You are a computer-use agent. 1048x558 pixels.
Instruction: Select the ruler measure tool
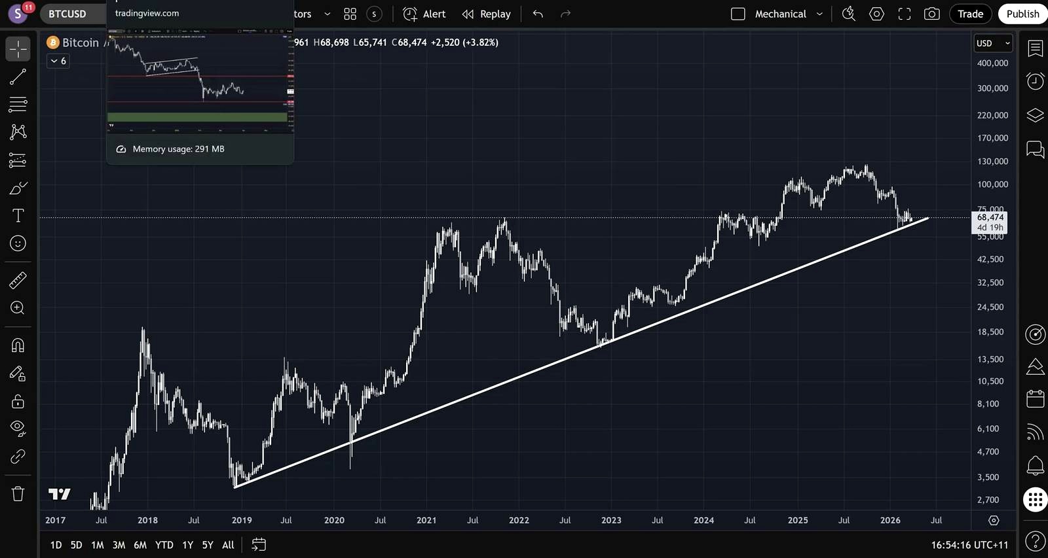18,281
